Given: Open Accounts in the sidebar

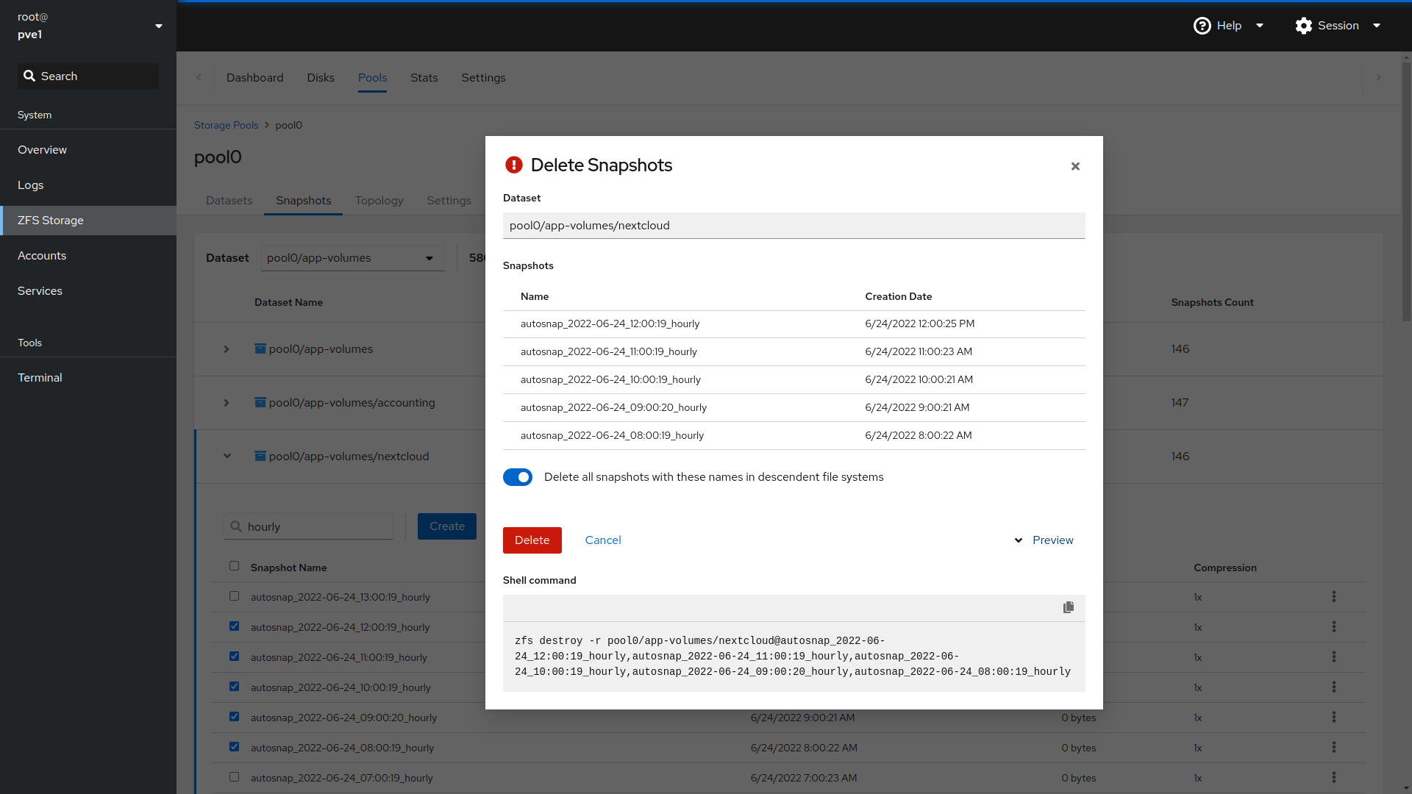Looking at the screenshot, I should (x=88, y=256).
